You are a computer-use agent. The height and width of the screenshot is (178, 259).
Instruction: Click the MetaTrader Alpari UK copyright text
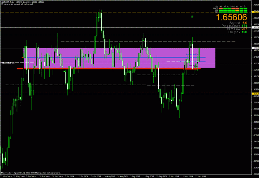pyautogui.click(x=31, y=173)
